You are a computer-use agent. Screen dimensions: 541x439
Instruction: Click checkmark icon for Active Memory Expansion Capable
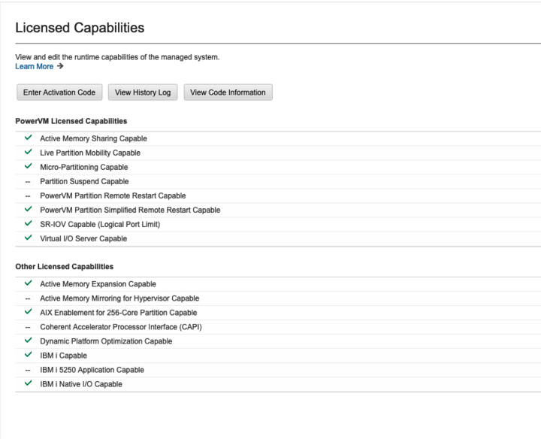pyautogui.click(x=29, y=283)
